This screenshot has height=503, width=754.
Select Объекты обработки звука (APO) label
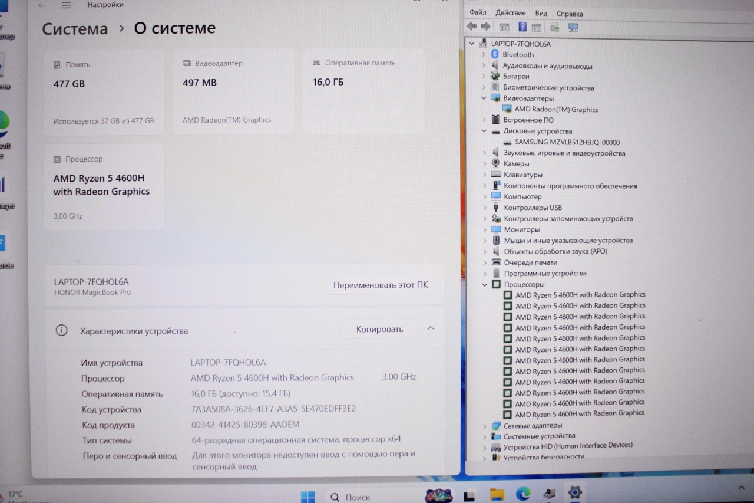click(555, 251)
